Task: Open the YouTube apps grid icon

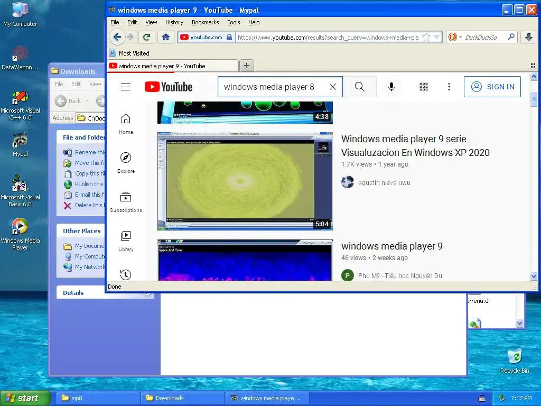Action: pyautogui.click(x=424, y=87)
